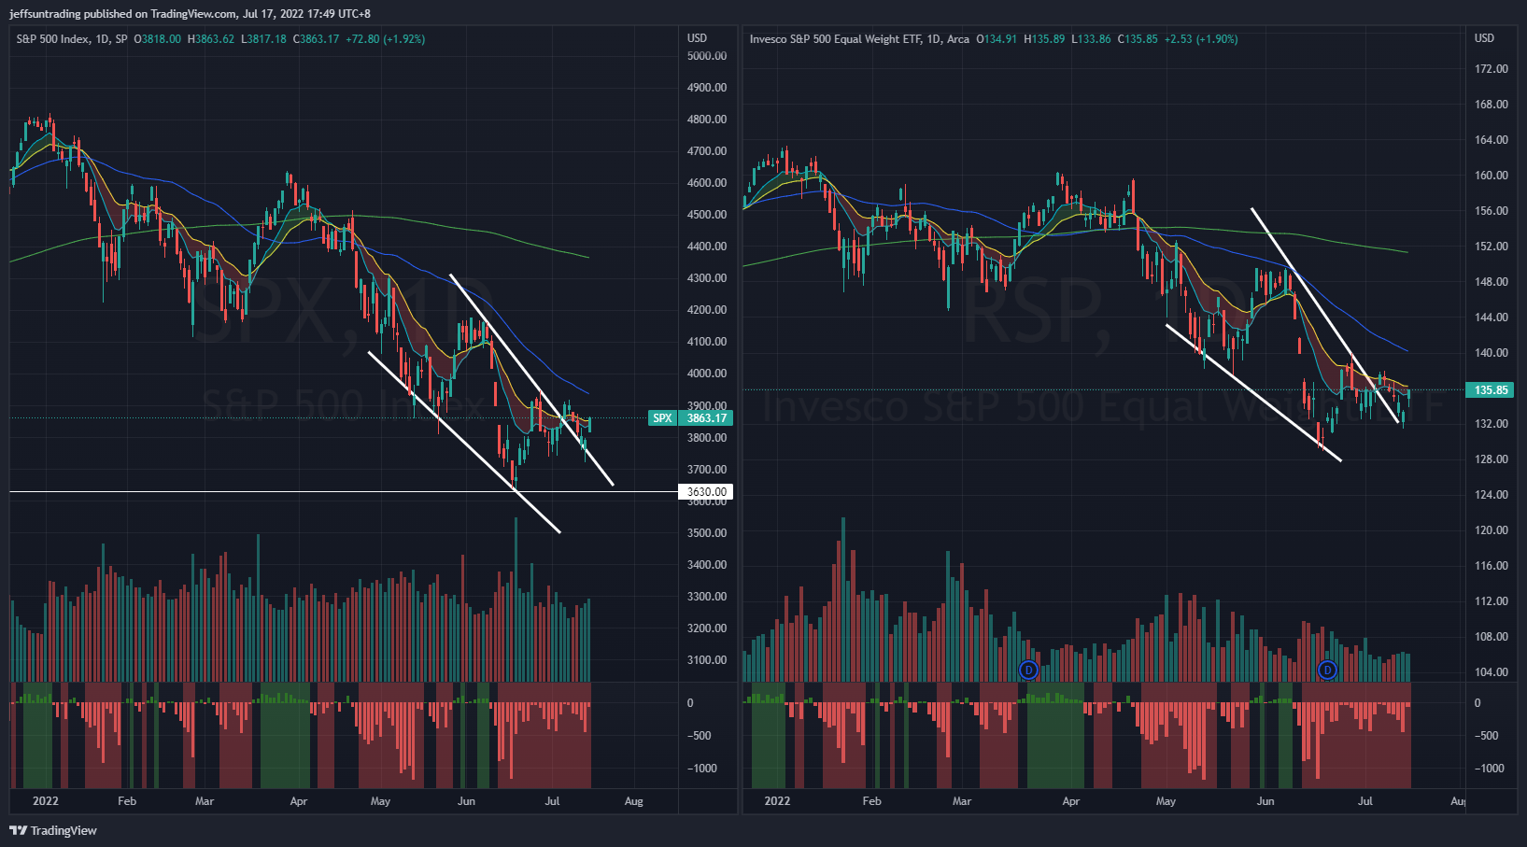Viewport: 1527px width, 847px height.
Task: Click the -500 label on SPX indicator axis
Action: coord(700,736)
